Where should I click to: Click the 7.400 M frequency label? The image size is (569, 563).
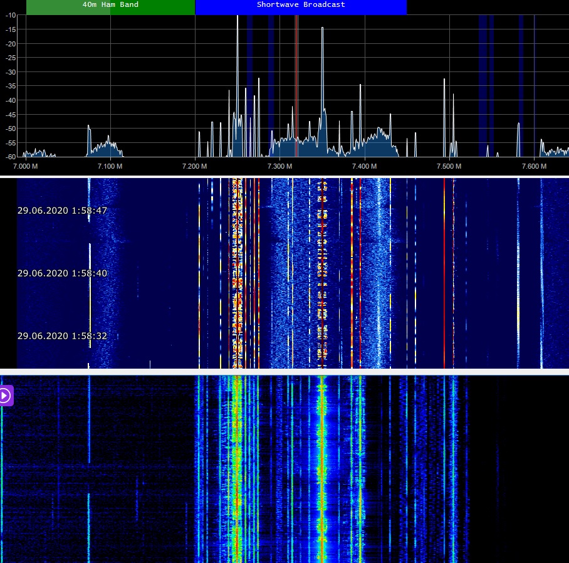364,166
